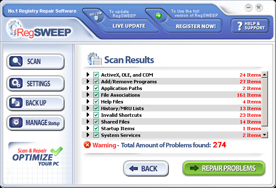Screen dimensions: 276x188
Task: Open the MANAGE Startup section
Action: (x=35, y=123)
